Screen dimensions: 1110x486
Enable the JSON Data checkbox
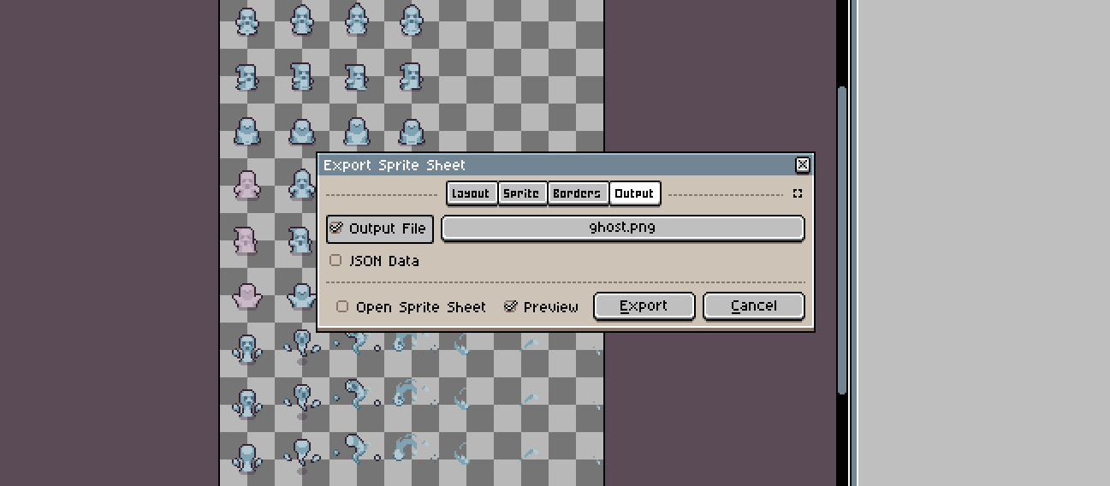click(x=375, y=260)
